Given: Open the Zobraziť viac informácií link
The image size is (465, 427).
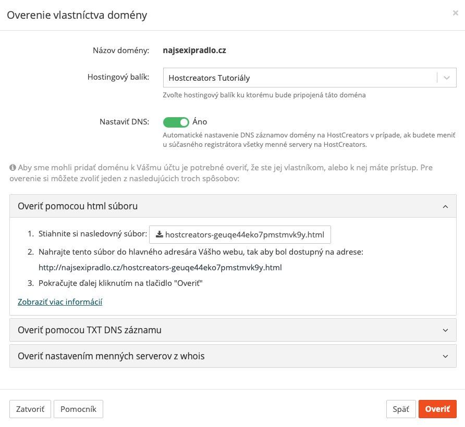Looking at the screenshot, I should click(60, 302).
